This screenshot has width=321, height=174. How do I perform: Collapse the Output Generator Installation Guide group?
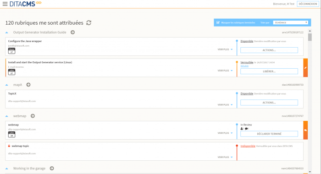[x=7, y=33]
